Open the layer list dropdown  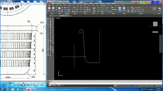143,7
